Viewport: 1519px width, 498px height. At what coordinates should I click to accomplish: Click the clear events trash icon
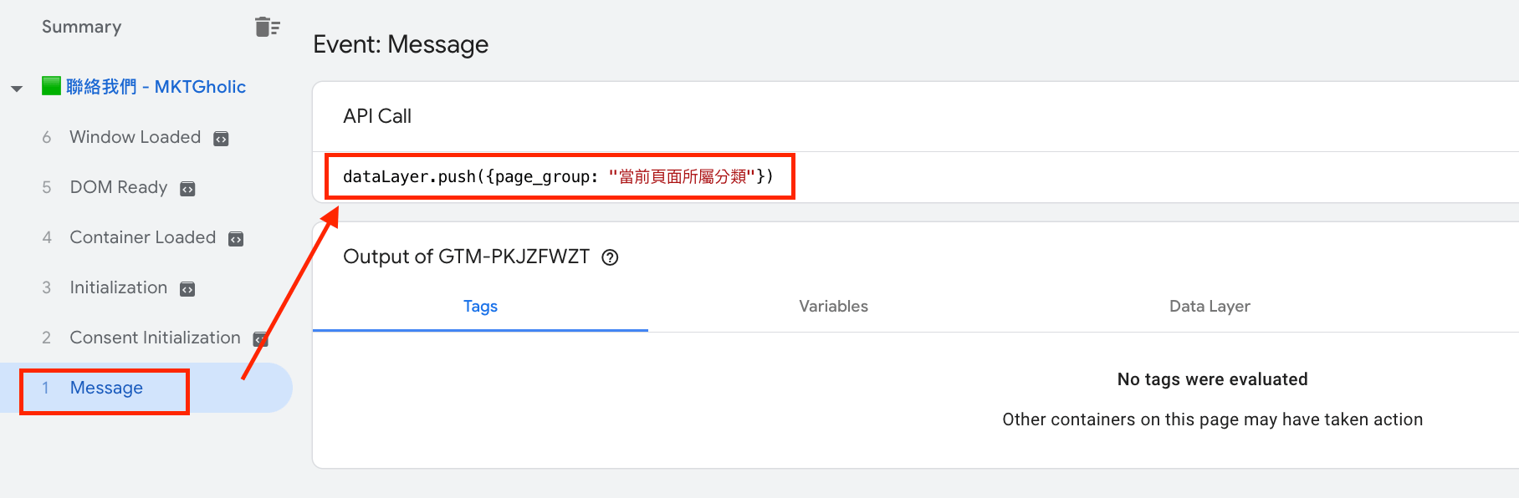click(x=268, y=27)
